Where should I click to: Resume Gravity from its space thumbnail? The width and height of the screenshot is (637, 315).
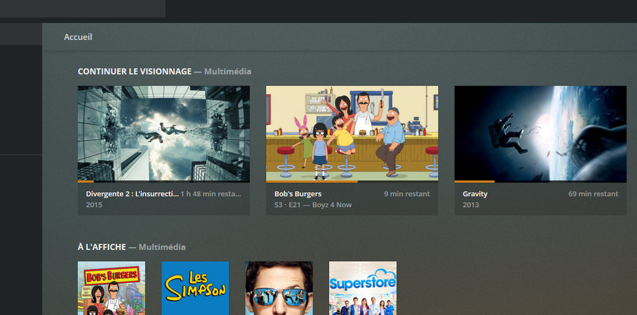pyautogui.click(x=540, y=133)
